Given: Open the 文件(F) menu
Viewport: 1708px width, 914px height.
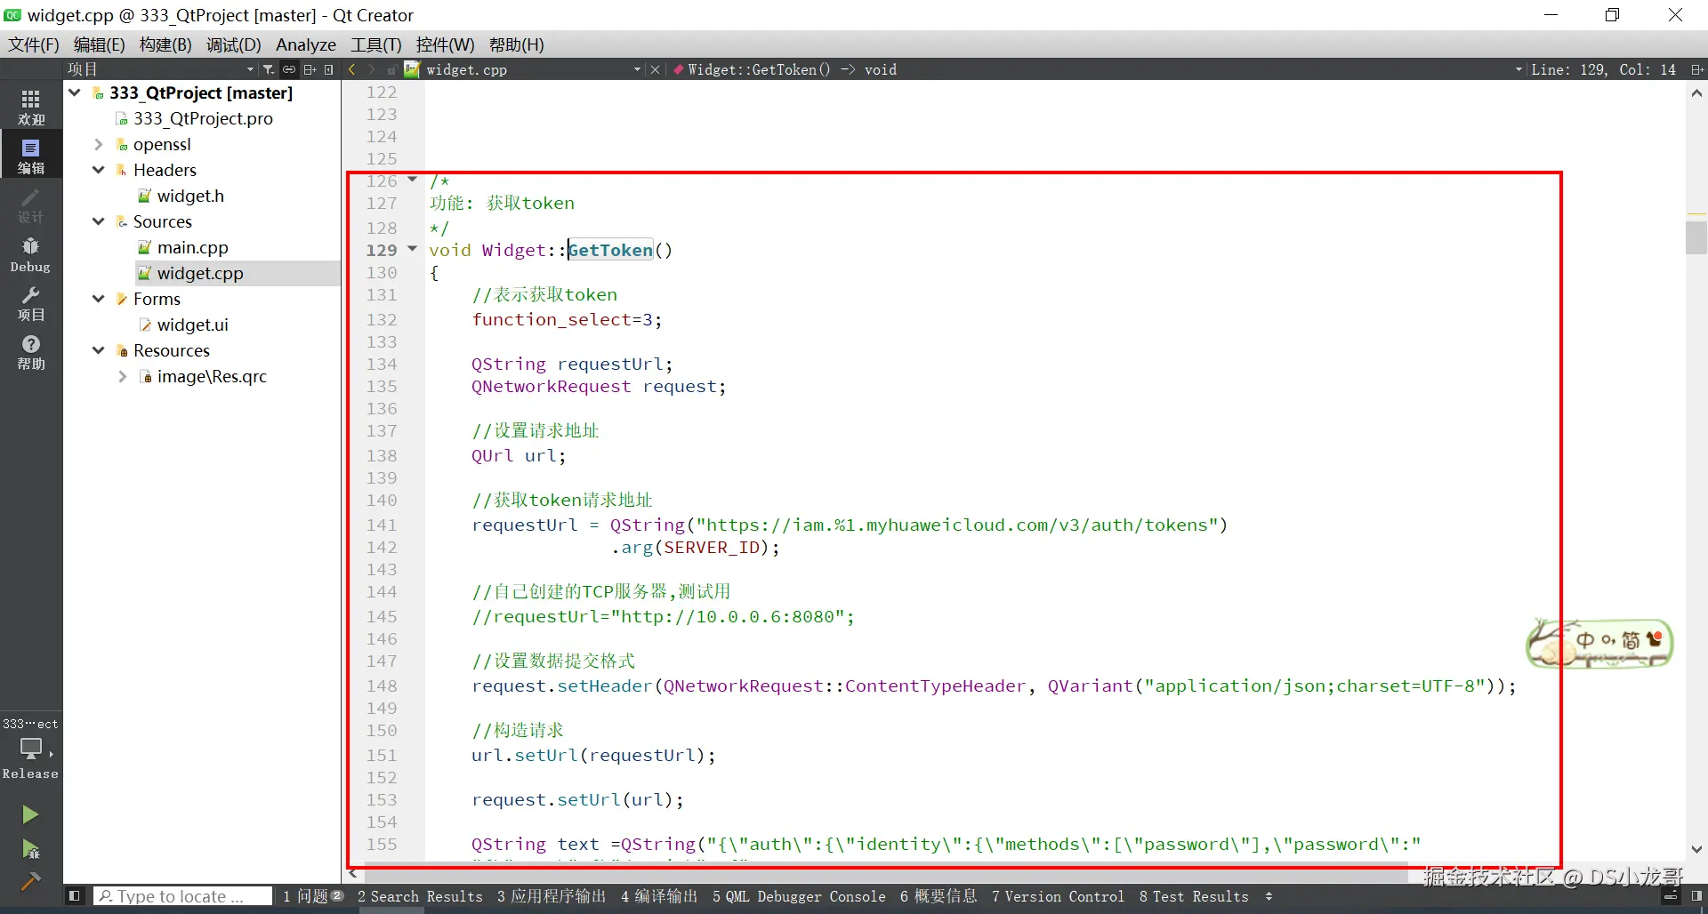Looking at the screenshot, I should 34,44.
